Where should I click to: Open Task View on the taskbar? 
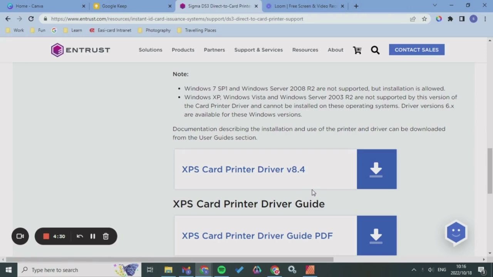tap(150, 270)
